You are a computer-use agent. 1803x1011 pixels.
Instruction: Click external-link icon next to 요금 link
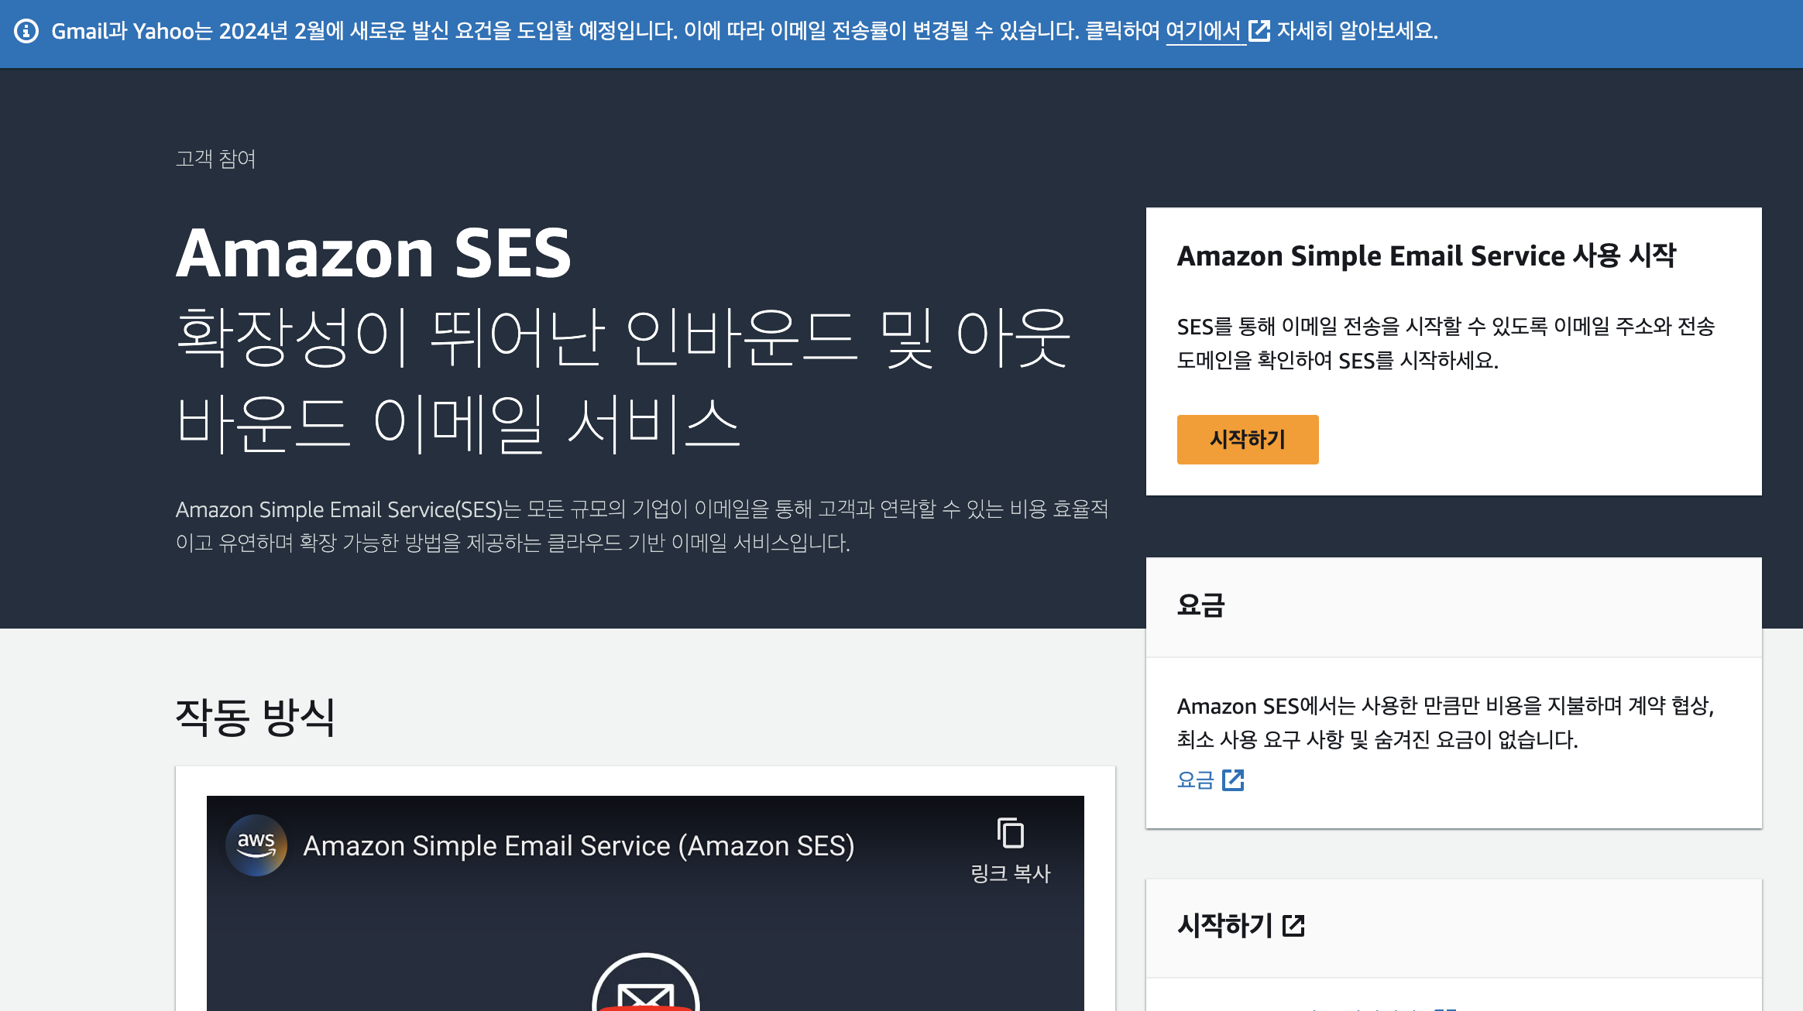1233,780
